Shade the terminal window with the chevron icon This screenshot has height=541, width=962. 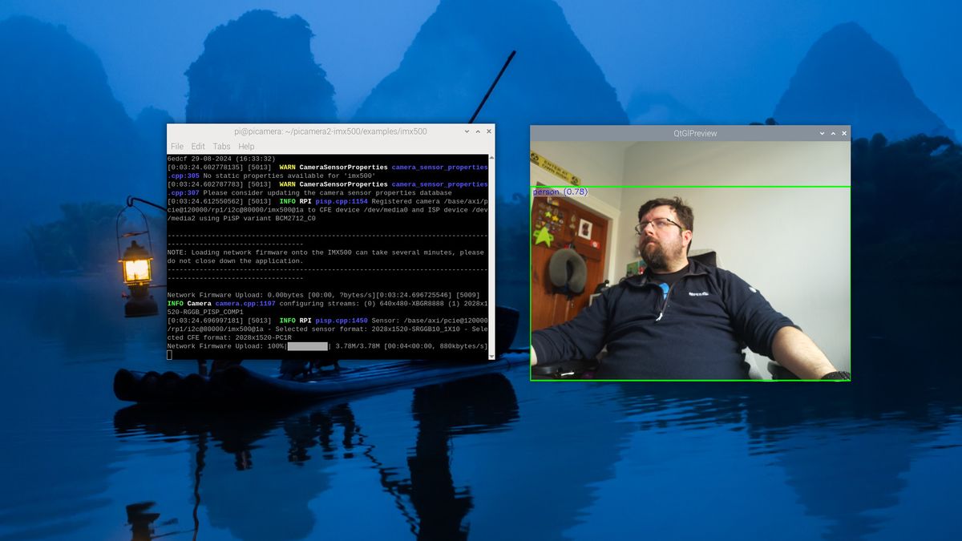467,131
